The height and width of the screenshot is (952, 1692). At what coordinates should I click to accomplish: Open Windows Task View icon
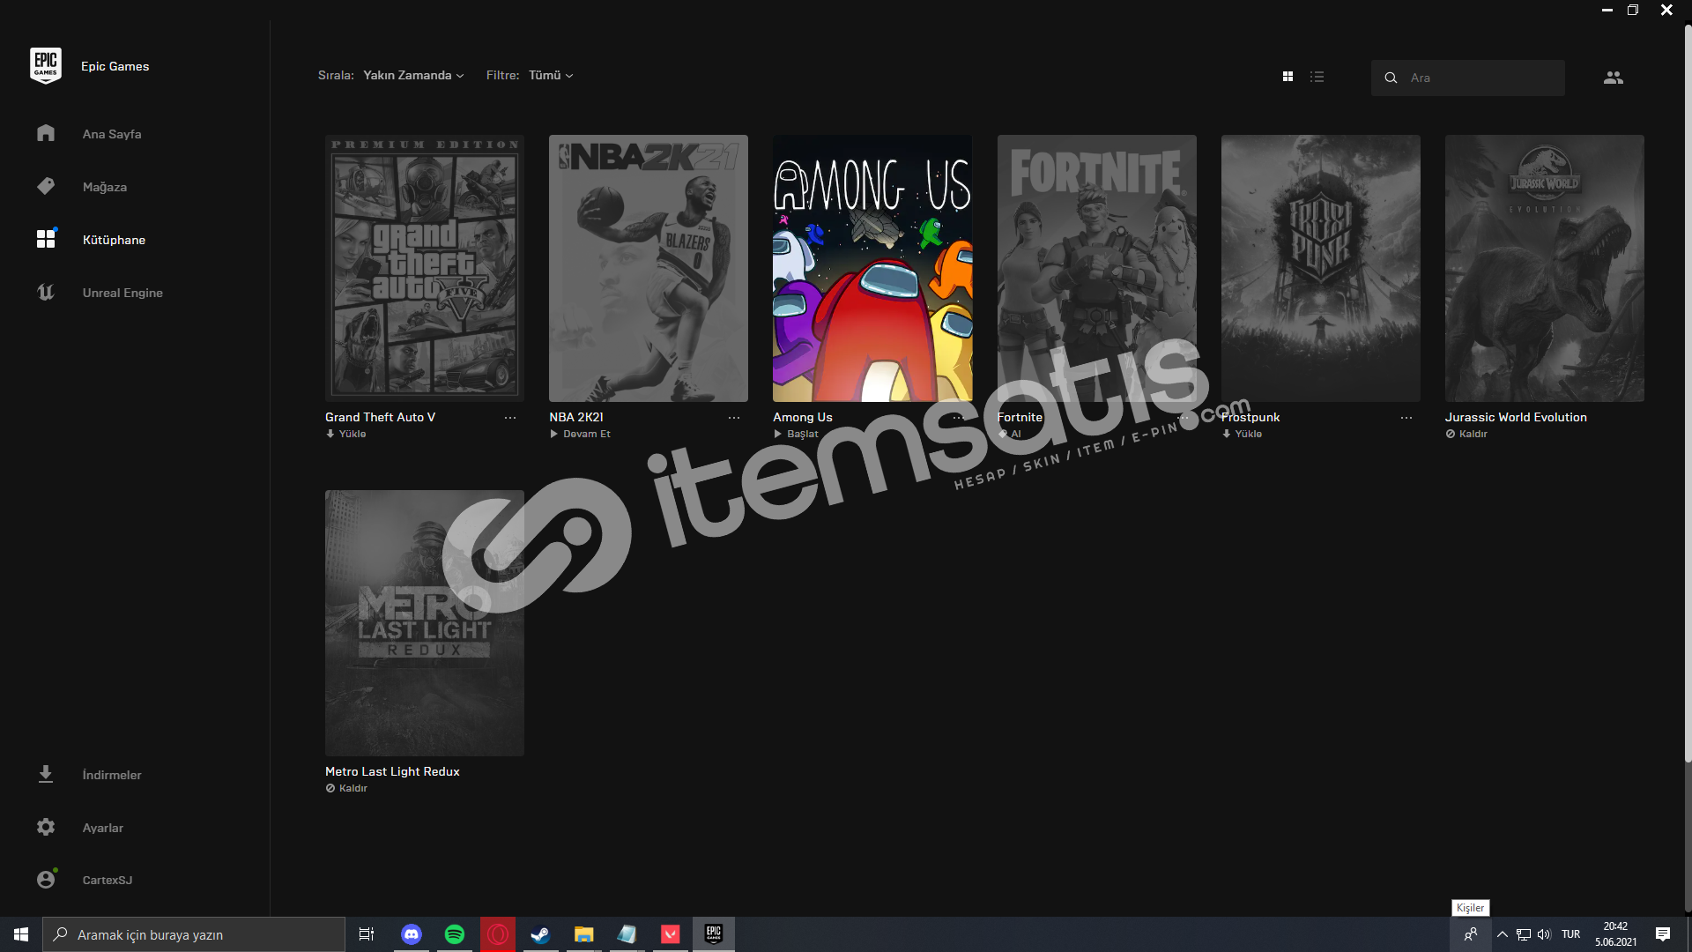click(367, 934)
